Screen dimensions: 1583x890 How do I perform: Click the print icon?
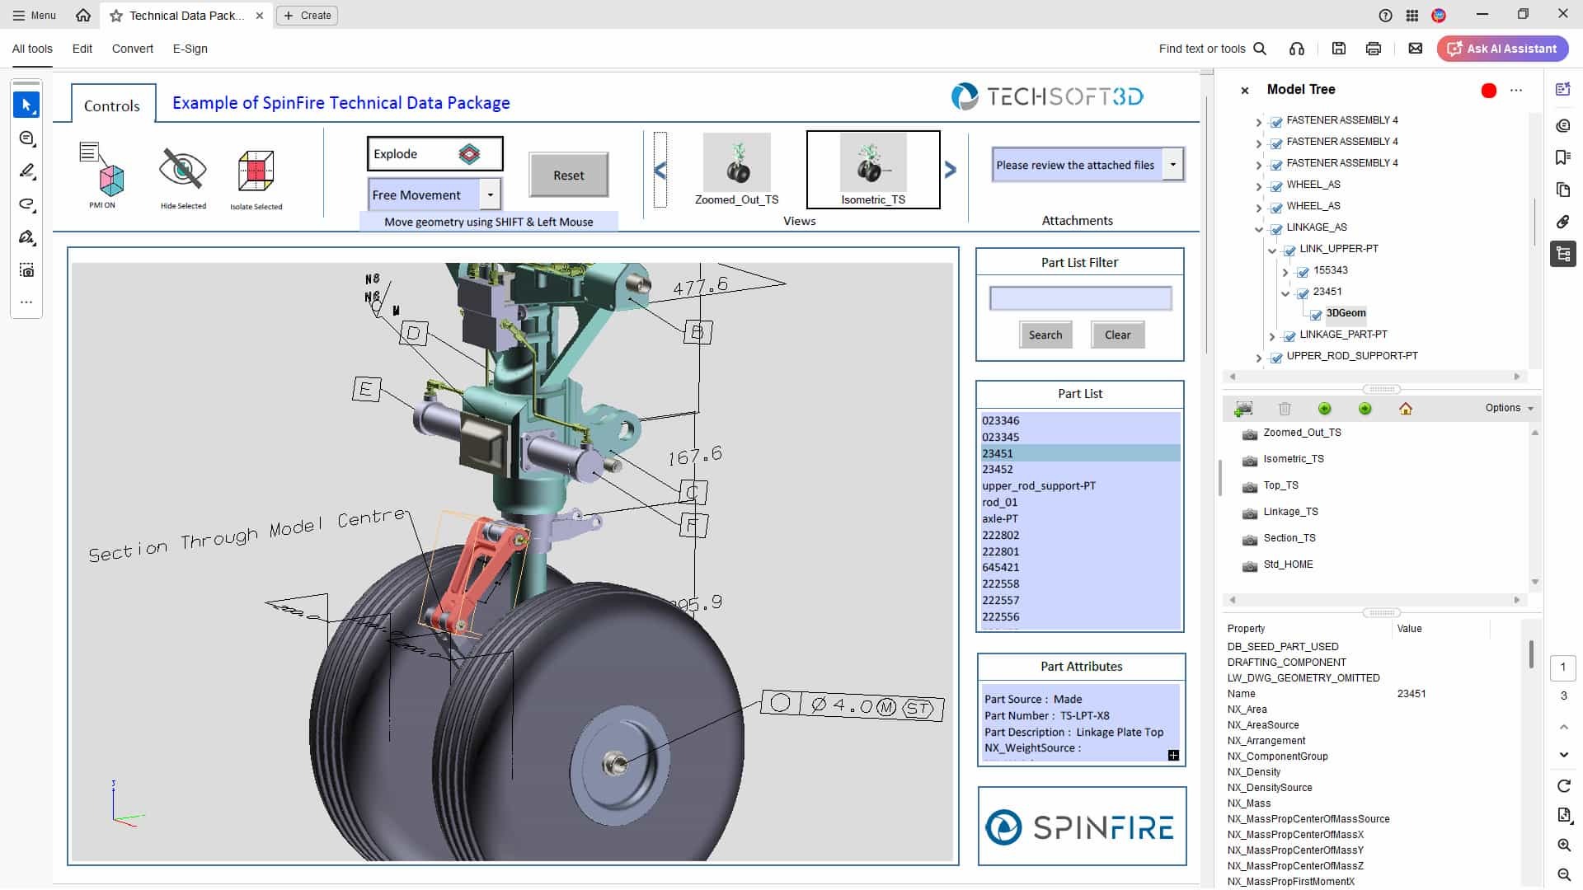click(1374, 49)
